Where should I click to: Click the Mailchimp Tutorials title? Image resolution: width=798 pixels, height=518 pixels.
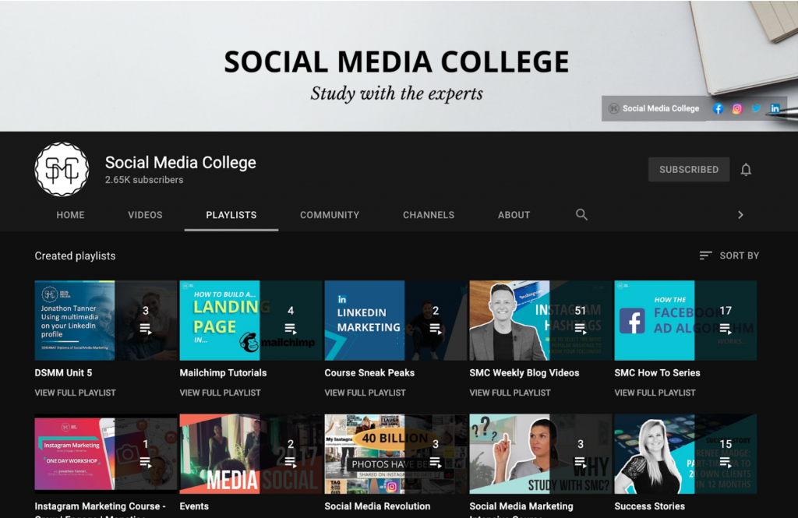(223, 373)
